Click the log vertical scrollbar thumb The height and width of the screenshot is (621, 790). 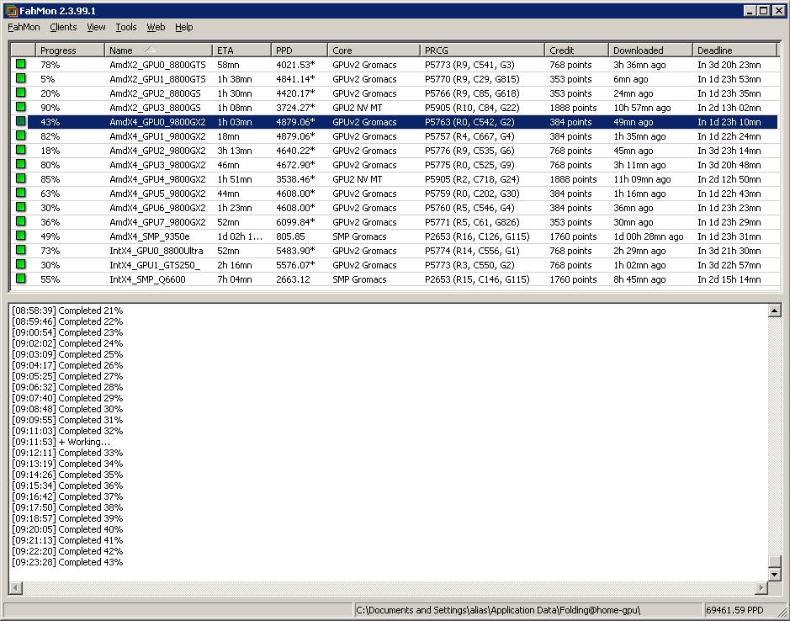[774, 561]
